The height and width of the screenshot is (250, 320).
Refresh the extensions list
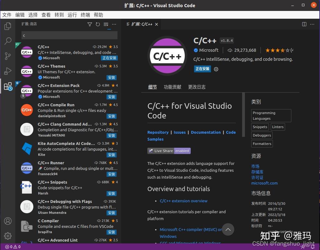(x=98, y=24)
